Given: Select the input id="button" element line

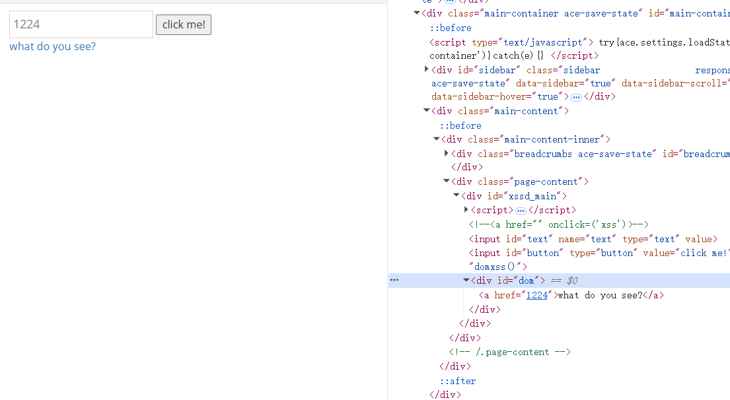Looking at the screenshot, I should point(599,253).
